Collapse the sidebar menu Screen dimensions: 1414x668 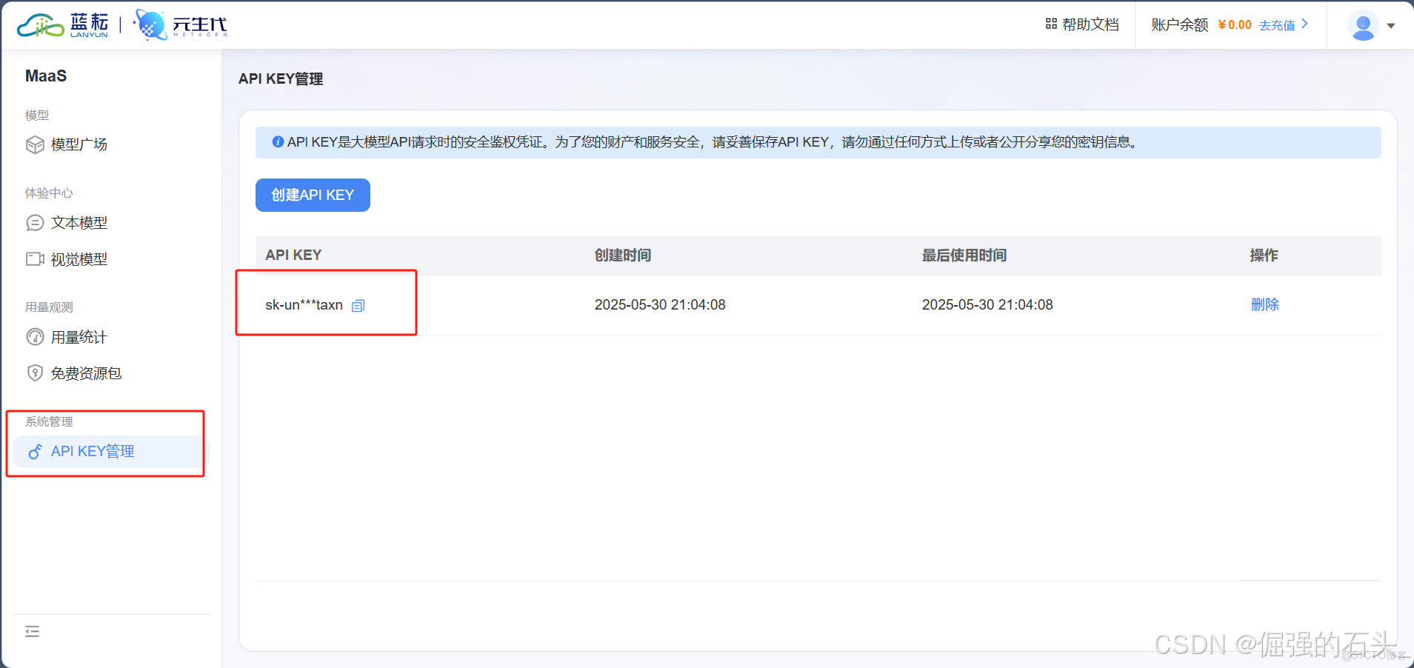[x=33, y=632]
